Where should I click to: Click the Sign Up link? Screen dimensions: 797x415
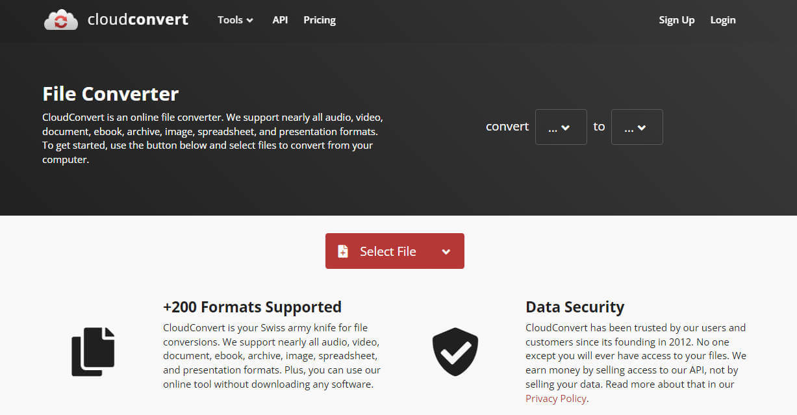click(x=677, y=20)
